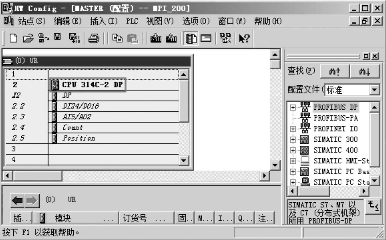Screen dimensions: 386x240
Task: Open the 配置文件 profile dropdown
Action: pos(374,90)
